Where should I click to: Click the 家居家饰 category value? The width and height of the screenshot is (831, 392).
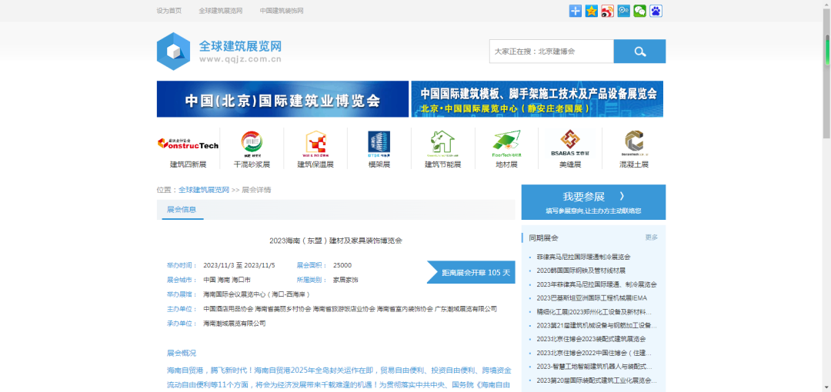(345, 280)
